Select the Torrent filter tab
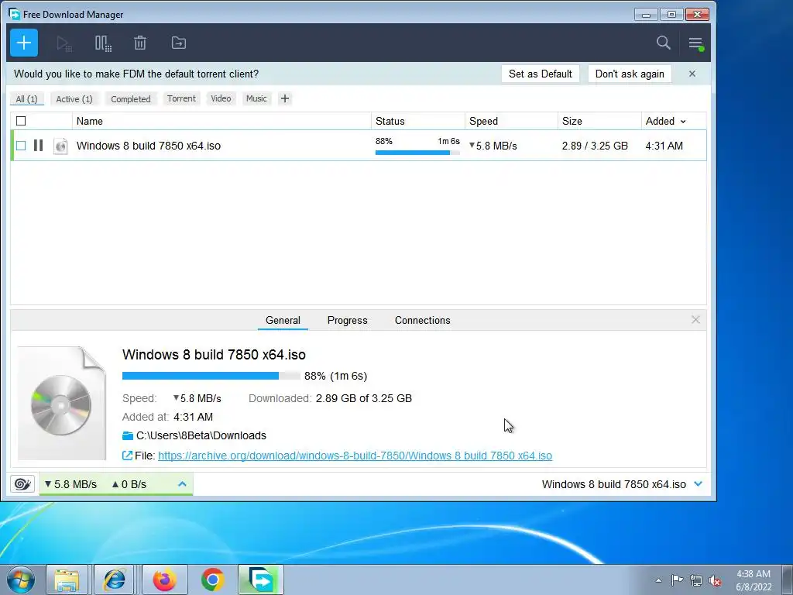Image resolution: width=793 pixels, height=595 pixels. (181, 98)
